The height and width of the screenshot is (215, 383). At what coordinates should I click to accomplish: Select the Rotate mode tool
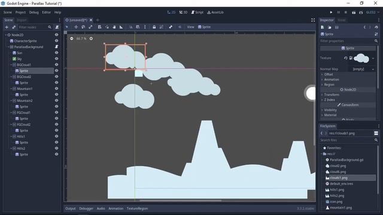coord(83,27)
